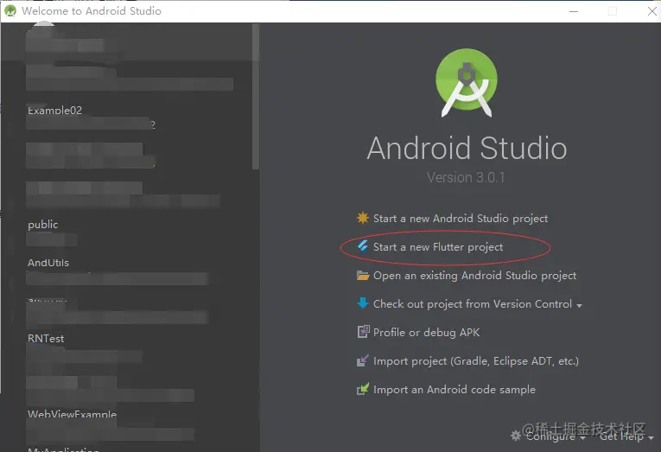Open the Get Help dropdown menu
Image resolution: width=661 pixels, height=452 pixels.
(626, 436)
